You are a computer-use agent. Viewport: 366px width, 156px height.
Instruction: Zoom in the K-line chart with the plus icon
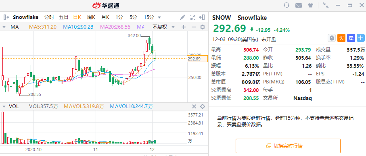[x=184, y=27]
